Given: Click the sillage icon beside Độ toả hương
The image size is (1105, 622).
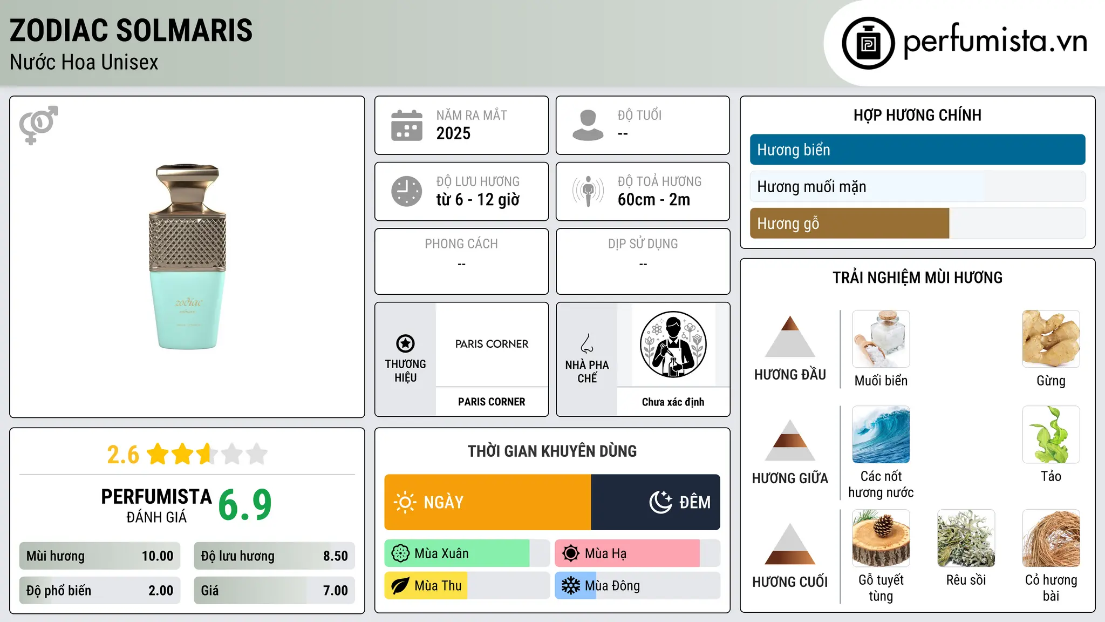Looking at the screenshot, I should (588, 191).
